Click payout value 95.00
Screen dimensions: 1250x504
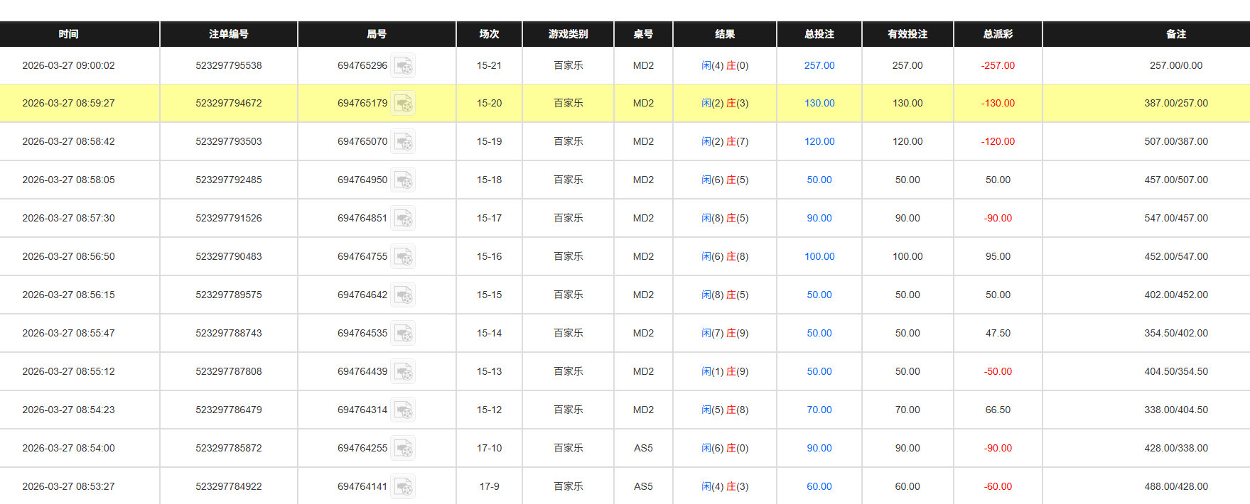tap(998, 256)
